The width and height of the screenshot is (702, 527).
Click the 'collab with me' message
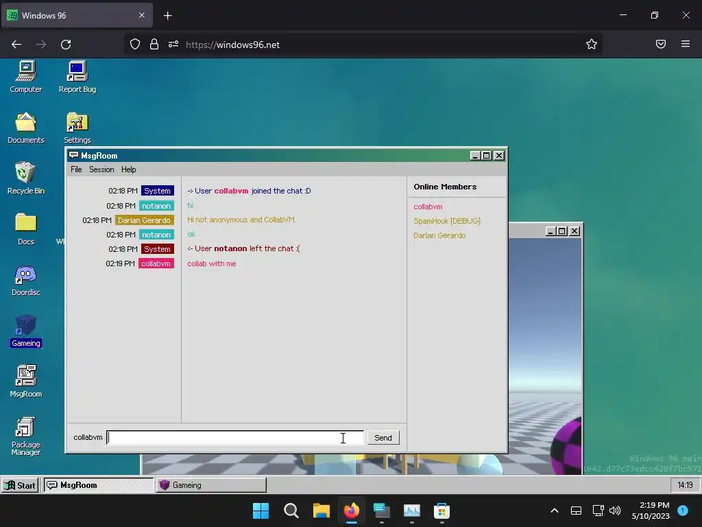[212, 263]
